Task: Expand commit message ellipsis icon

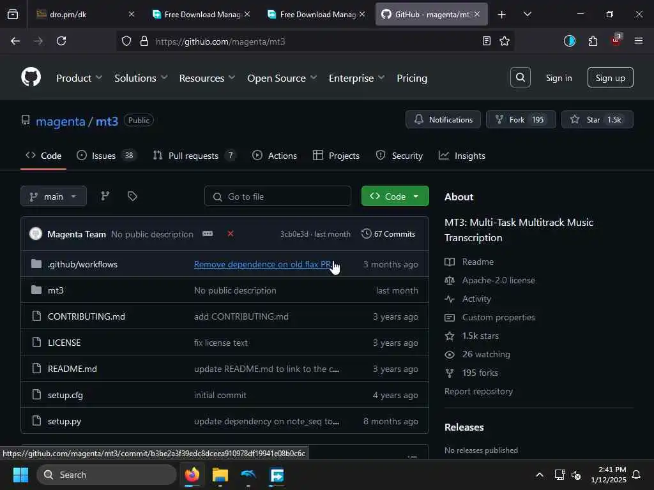Action: [208, 234]
